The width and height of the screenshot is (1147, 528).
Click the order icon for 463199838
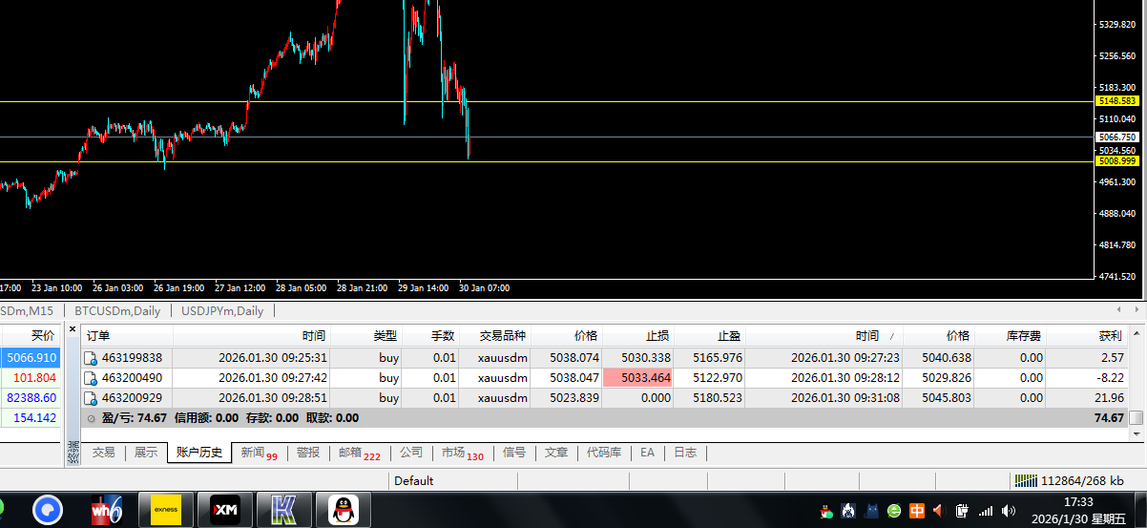[92, 358]
